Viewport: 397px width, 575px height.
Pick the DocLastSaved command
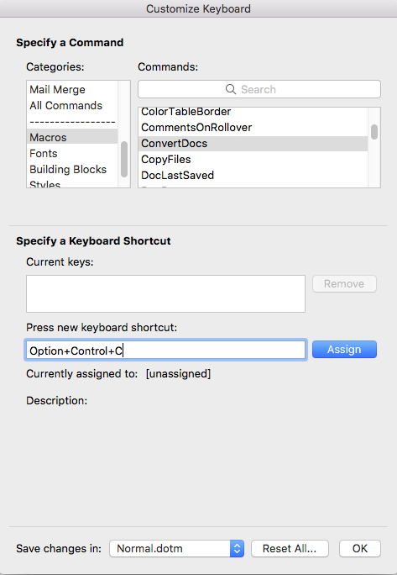[x=253, y=176]
